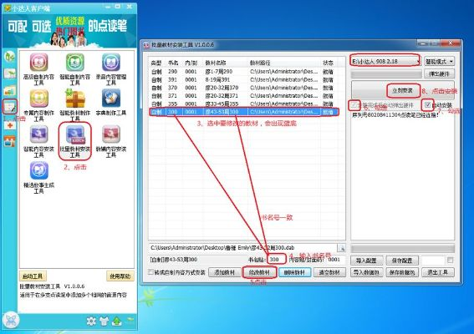Click the green leaf sidebar icon at top

(x=10, y=57)
